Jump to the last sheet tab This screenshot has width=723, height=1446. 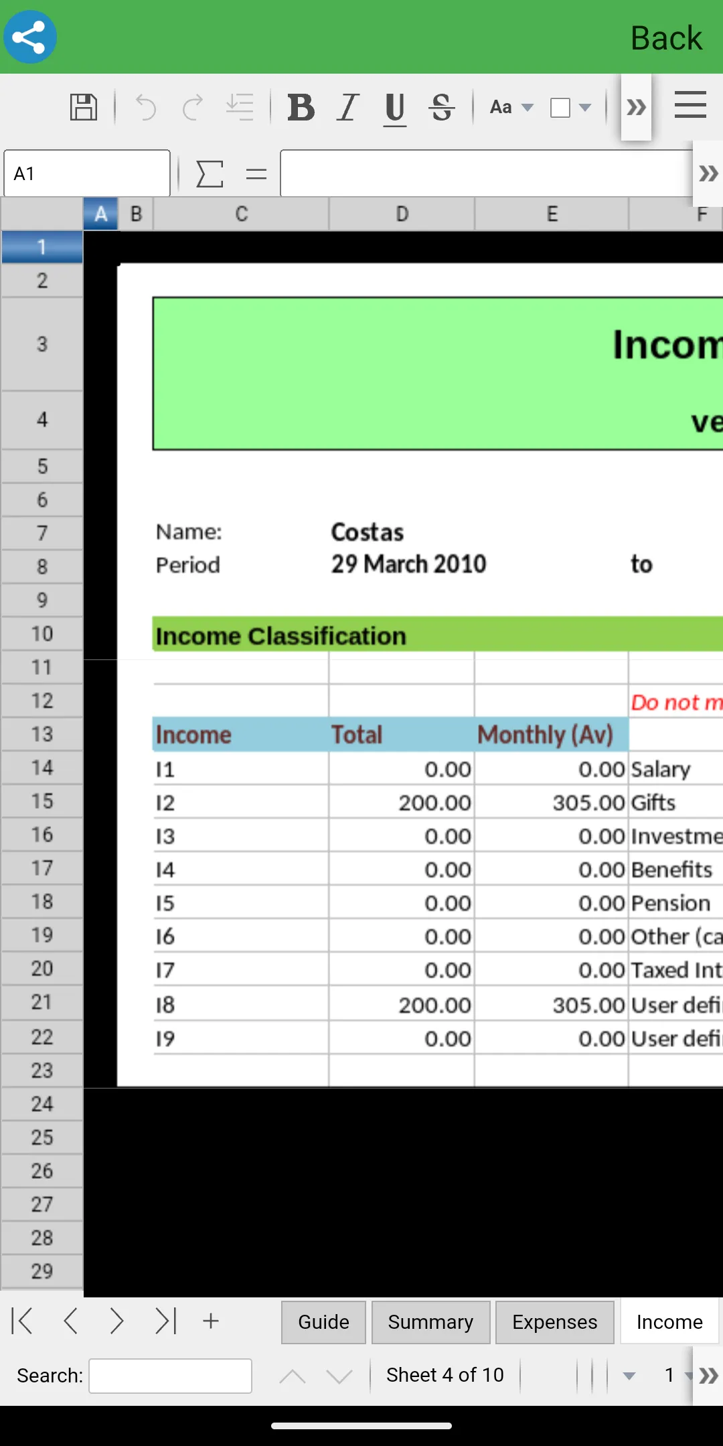(x=165, y=1321)
